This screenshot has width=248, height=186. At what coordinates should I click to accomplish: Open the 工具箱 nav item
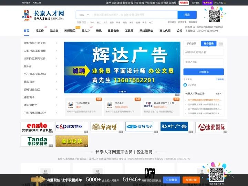click(x=129, y=31)
